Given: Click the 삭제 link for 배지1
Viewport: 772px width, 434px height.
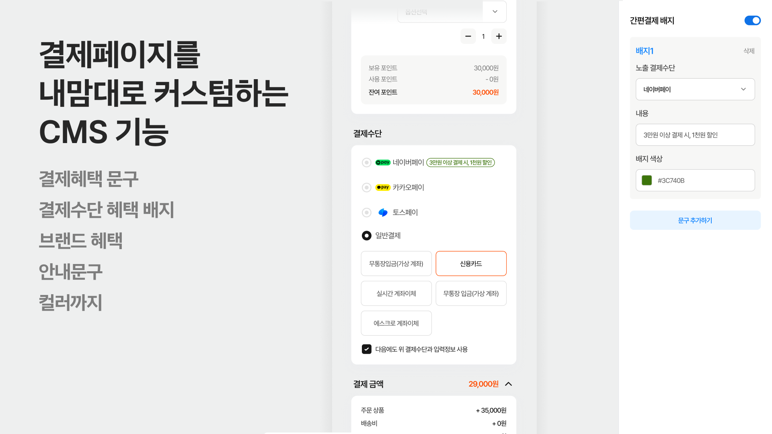Looking at the screenshot, I should (x=749, y=51).
